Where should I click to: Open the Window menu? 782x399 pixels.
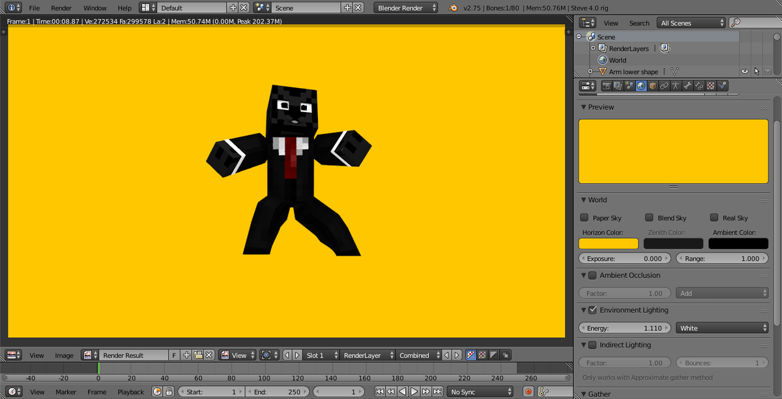pos(95,8)
